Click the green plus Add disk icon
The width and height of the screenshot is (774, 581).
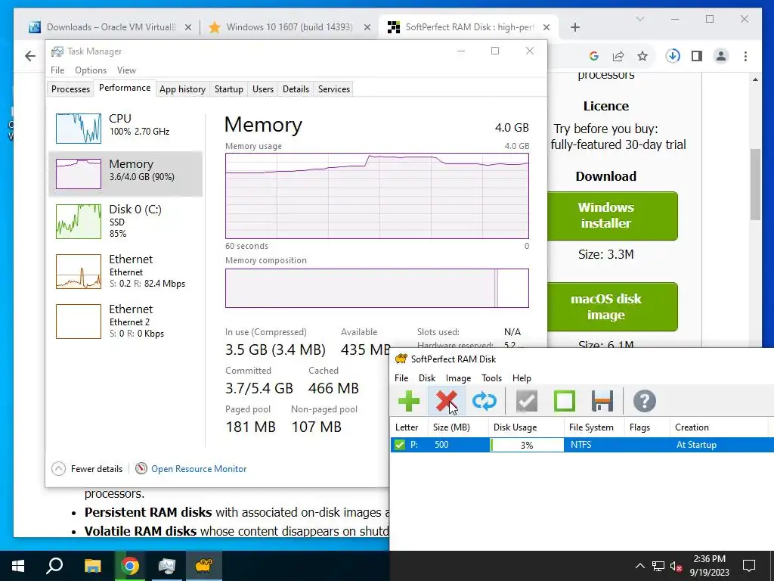408,401
